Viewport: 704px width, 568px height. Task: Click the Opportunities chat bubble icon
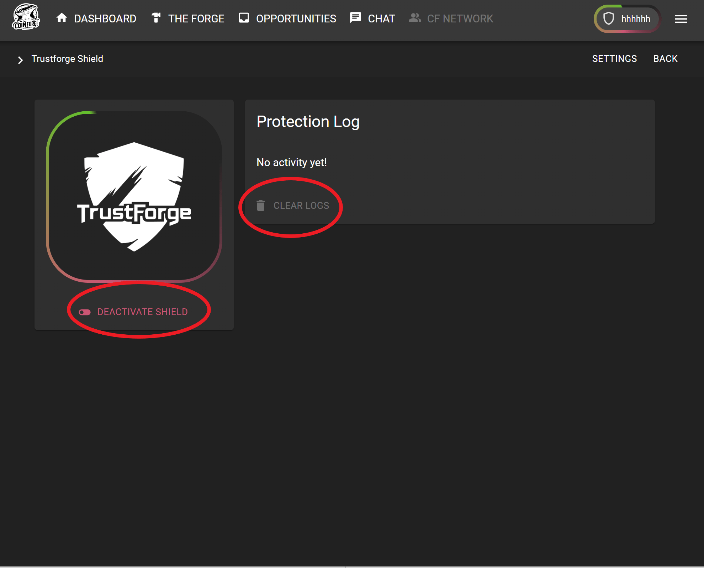244,18
